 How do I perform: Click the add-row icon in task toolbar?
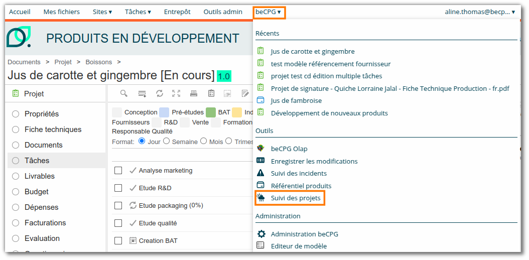pyautogui.click(x=142, y=94)
